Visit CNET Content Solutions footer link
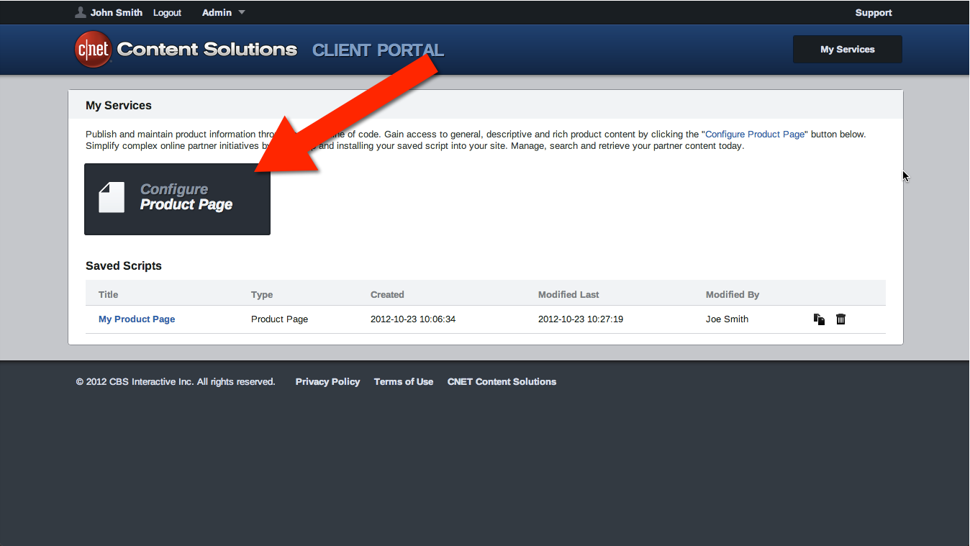The height and width of the screenshot is (546, 970). 502,382
